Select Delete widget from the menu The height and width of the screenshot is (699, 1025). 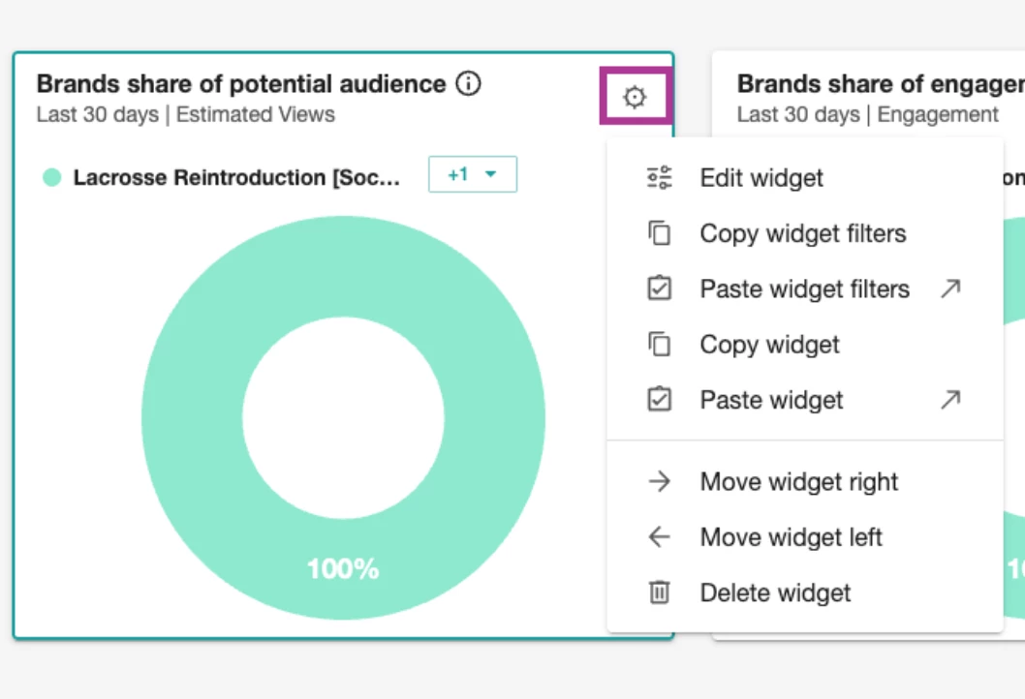(x=775, y=593)
